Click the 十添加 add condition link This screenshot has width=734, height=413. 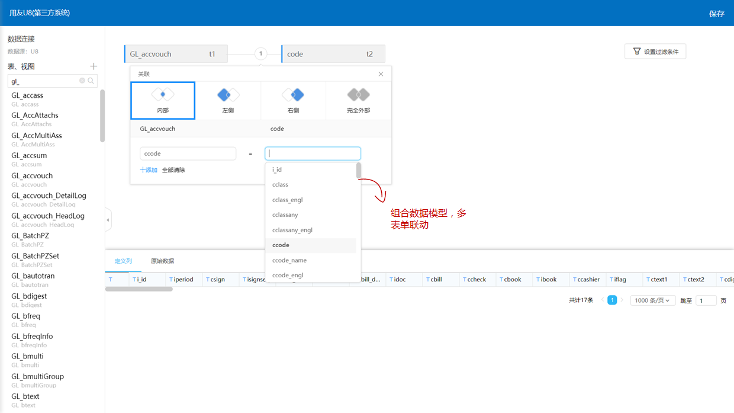149,170
